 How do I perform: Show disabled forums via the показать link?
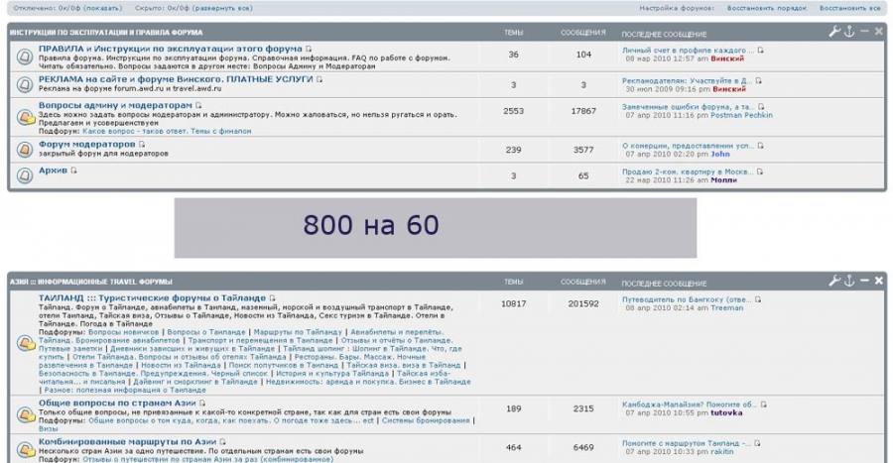tap(104, 8)
